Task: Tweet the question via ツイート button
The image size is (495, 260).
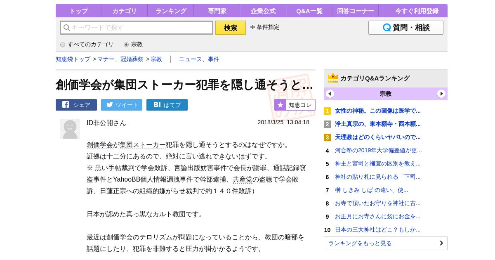Action: coord(122,105)
